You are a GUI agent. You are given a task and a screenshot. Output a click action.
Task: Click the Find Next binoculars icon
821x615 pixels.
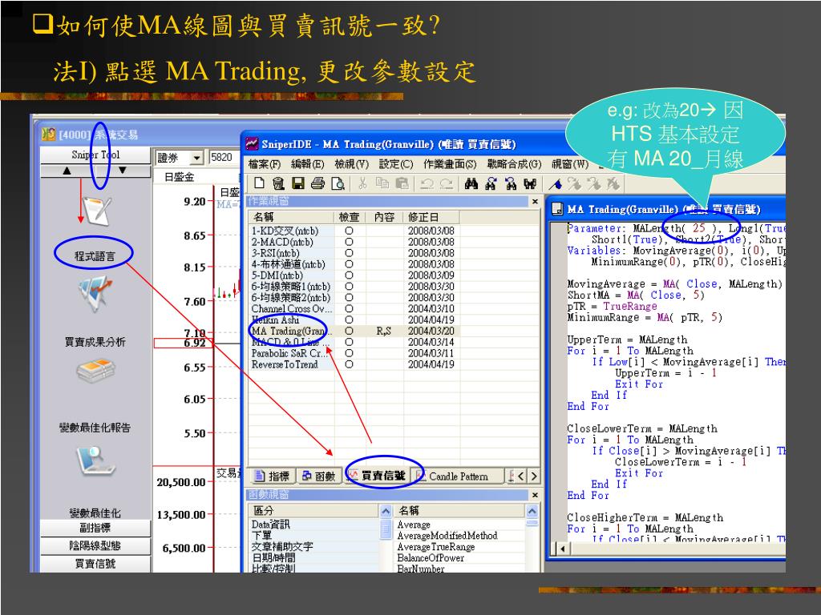(491, 183)
